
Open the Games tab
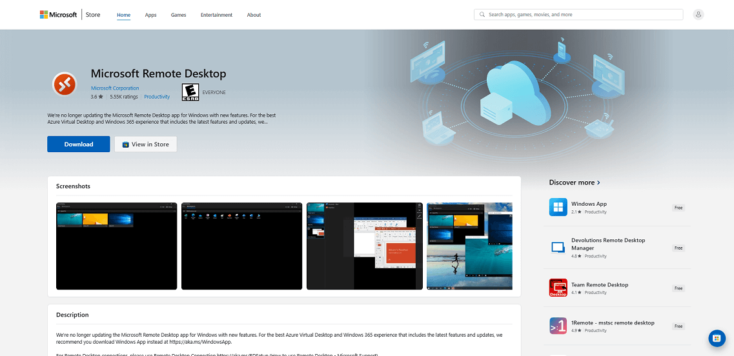pyautogui.click(x=178, y=15)
